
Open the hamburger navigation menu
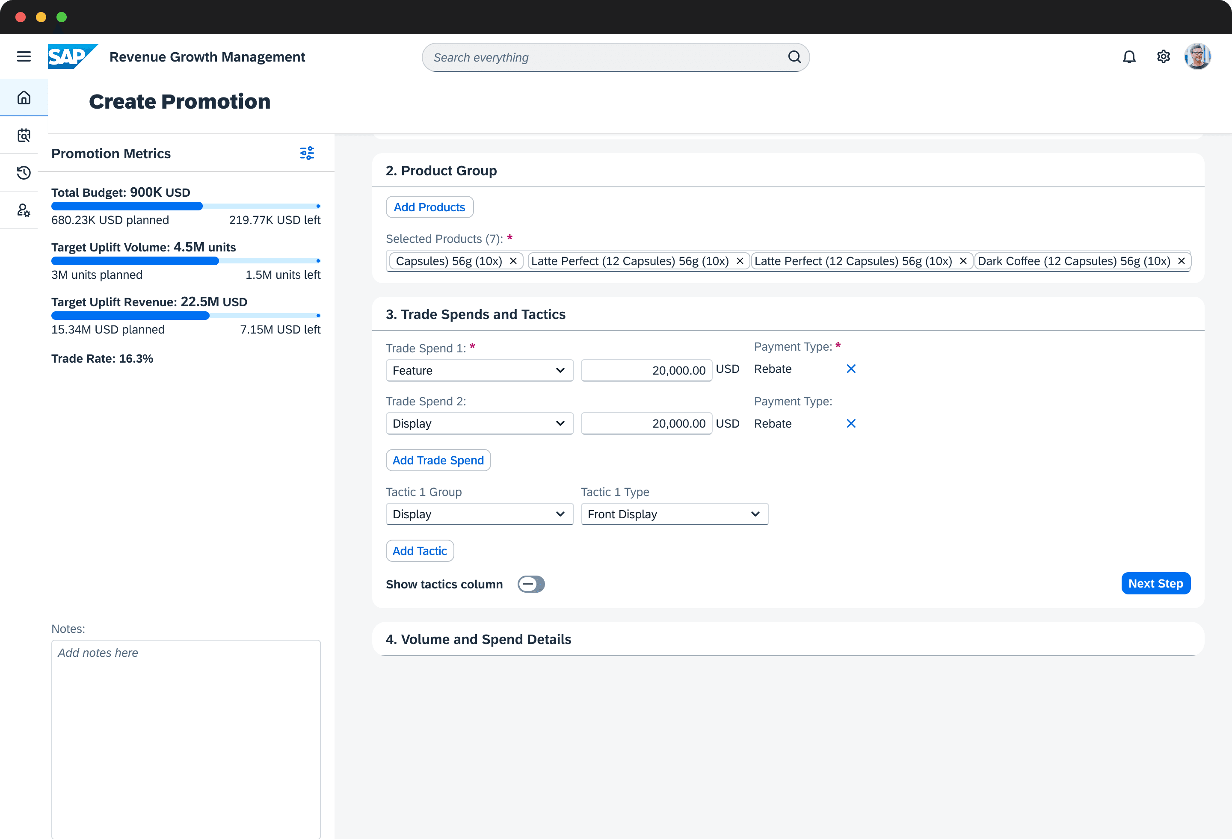click(24, 57)
